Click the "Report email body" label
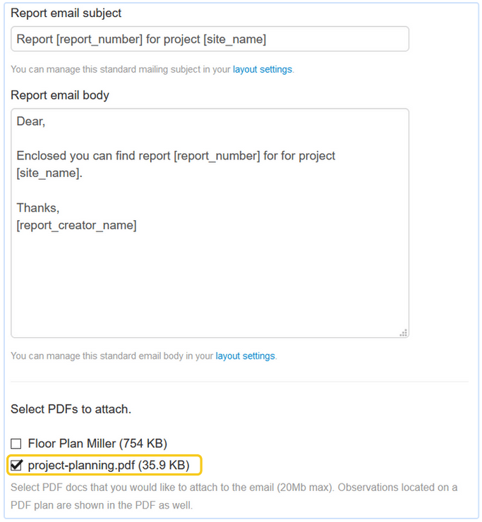This screenshot has width=482, height=522. tap(60, 95)
